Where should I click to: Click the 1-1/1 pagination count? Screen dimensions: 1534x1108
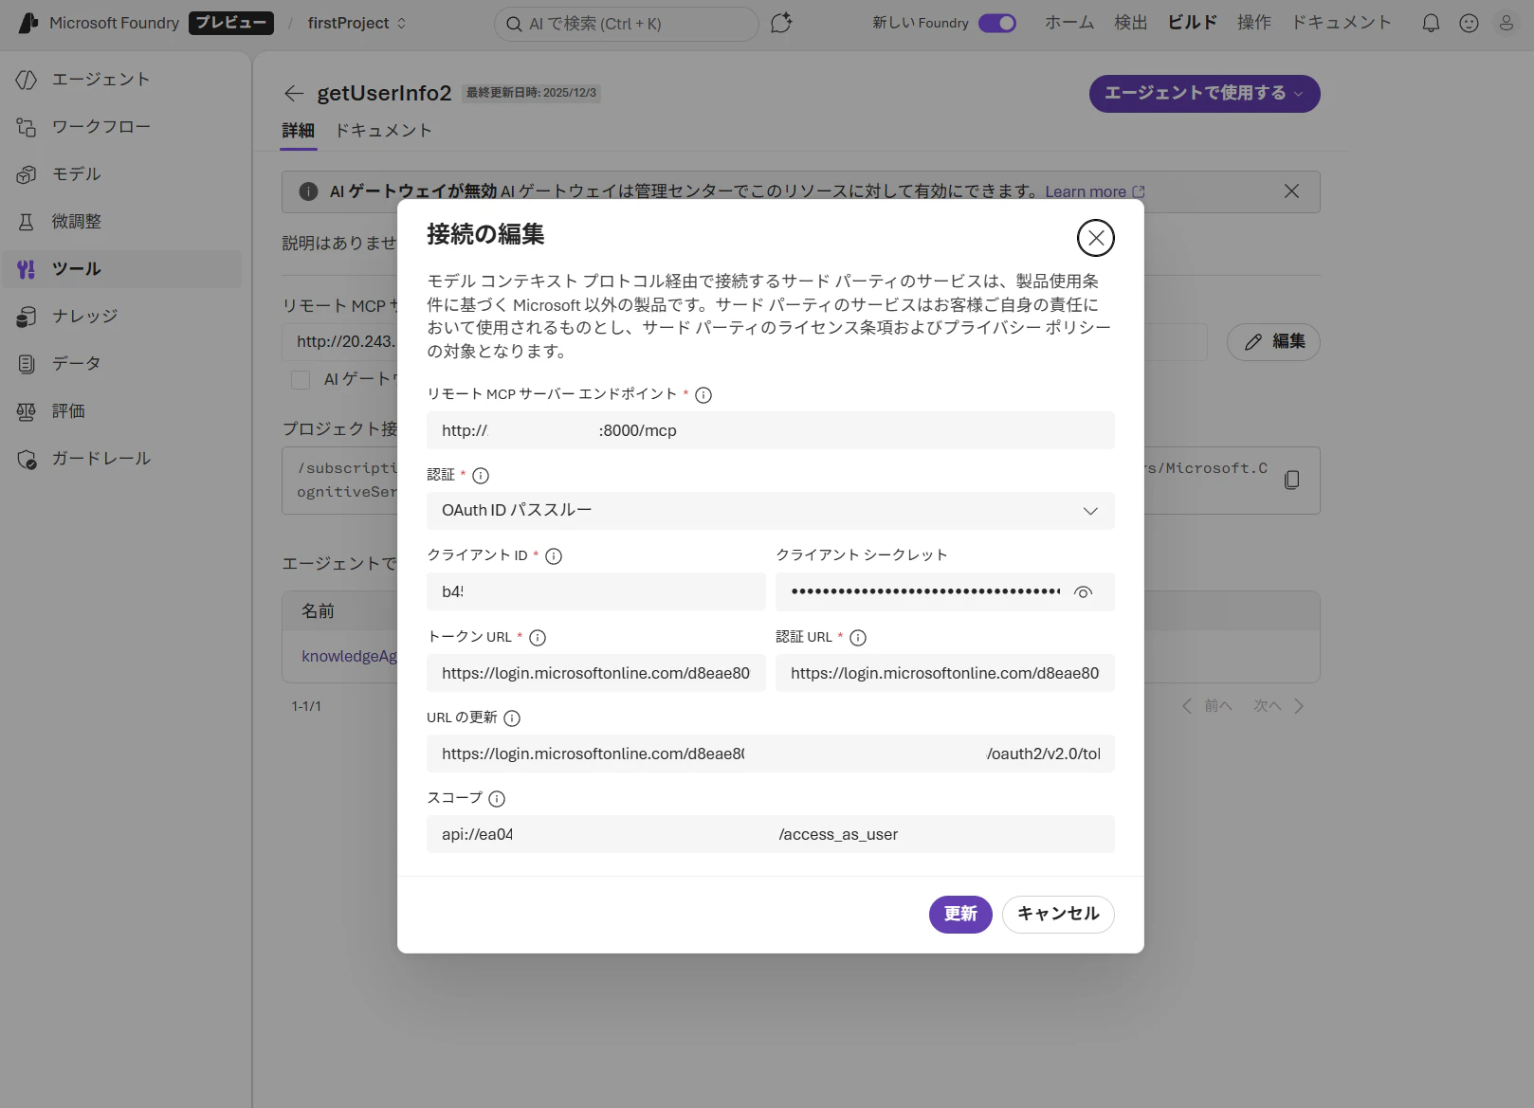(x=306, y=706)
